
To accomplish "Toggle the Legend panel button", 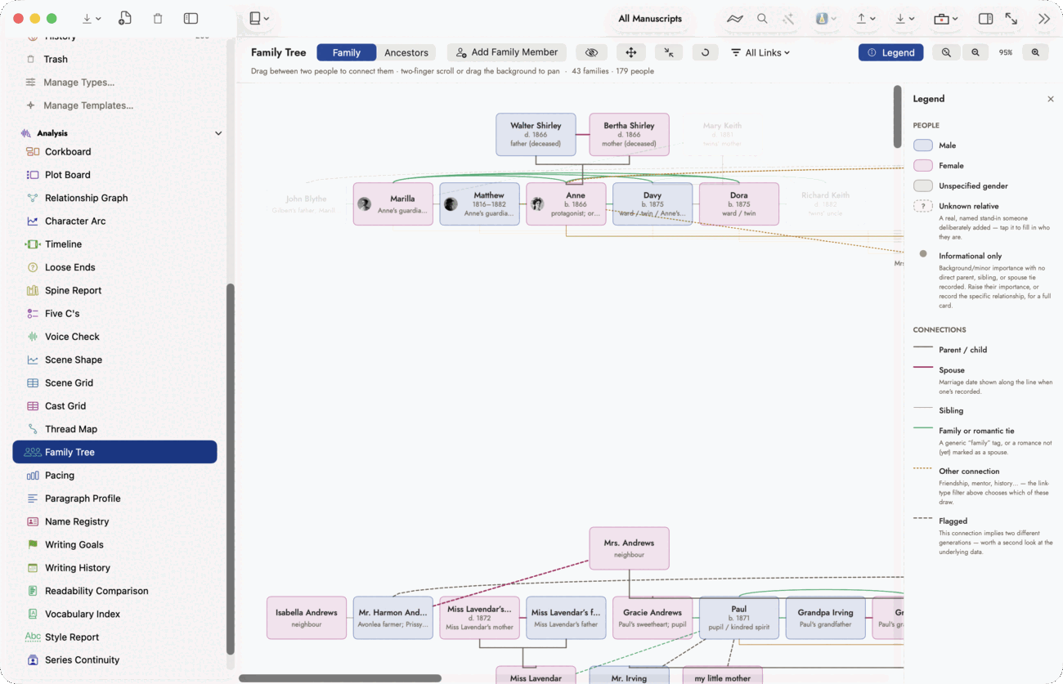I will pos(890,52).
